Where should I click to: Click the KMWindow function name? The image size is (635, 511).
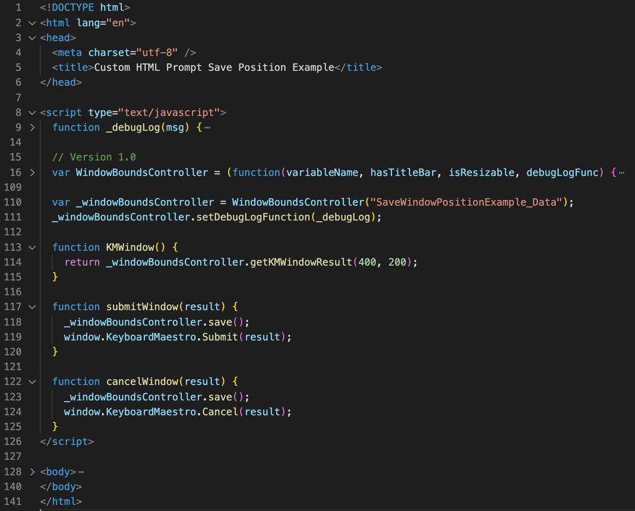point(130,248)
